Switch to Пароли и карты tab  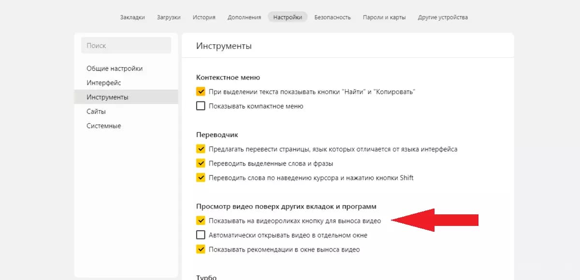[x=384, y=17]
